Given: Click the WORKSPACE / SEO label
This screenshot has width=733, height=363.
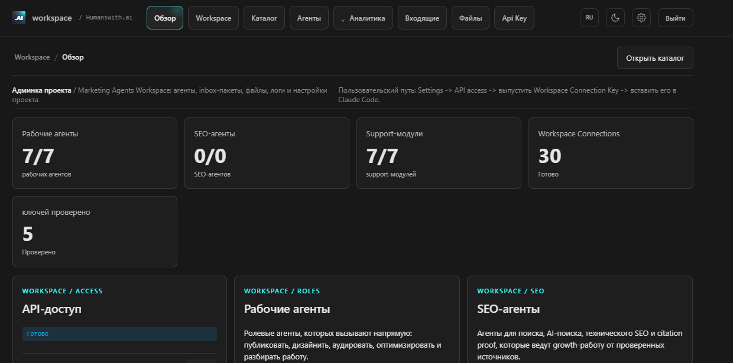Looking at the screenshot, I should click(x=511, y=291).
